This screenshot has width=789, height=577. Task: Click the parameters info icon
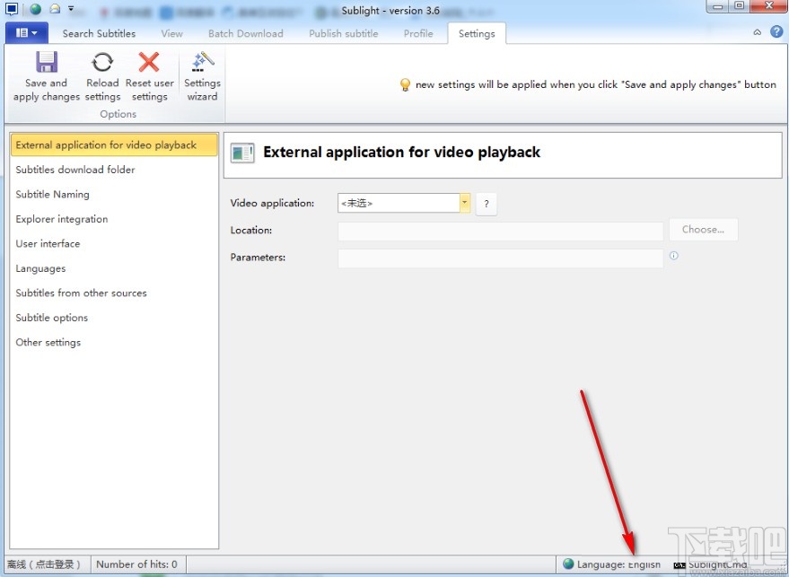674,256
